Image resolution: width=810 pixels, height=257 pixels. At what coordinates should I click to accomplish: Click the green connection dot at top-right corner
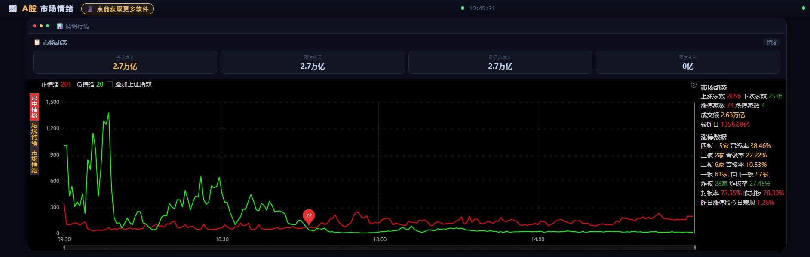[804, 8]
